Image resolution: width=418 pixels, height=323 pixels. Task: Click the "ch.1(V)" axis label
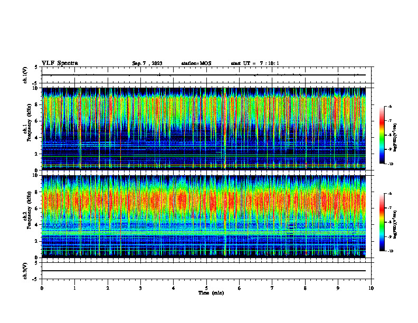click(x=25, y=75)
